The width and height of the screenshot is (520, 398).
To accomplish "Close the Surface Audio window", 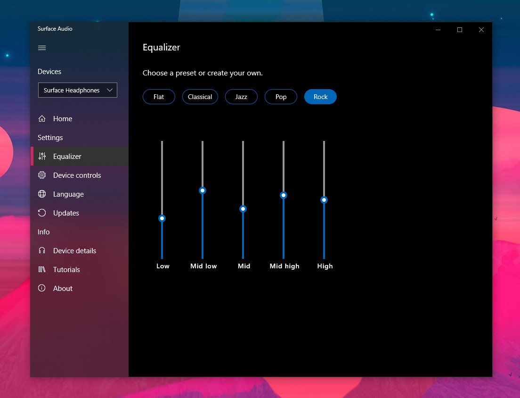I will coord(481,30).
